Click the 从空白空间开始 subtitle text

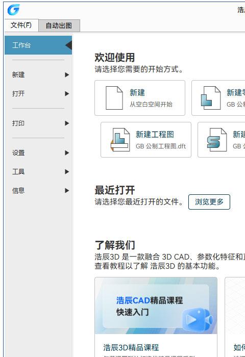[151, 104]
